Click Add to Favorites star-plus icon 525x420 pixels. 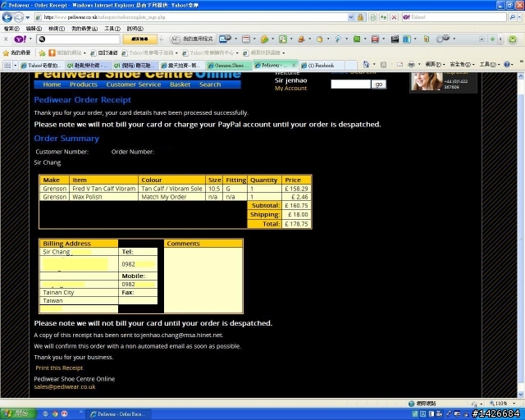pyautogui.click(x=42, y=53)
